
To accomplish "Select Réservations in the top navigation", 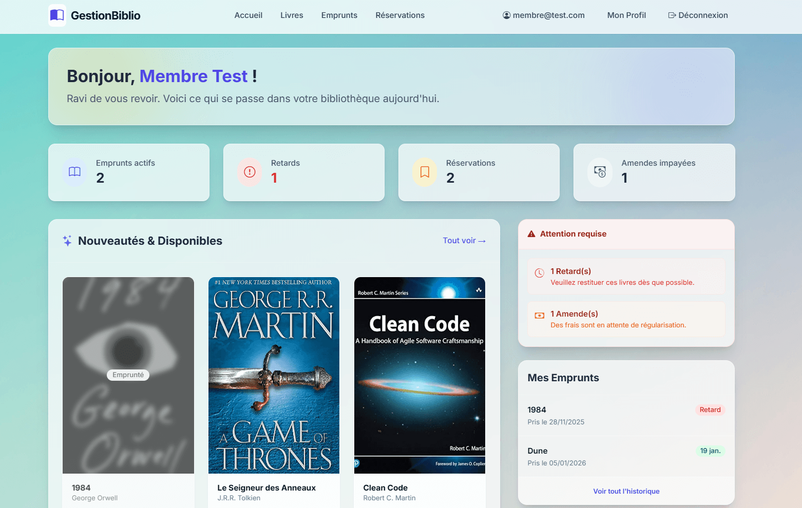I will pos(400,15).
